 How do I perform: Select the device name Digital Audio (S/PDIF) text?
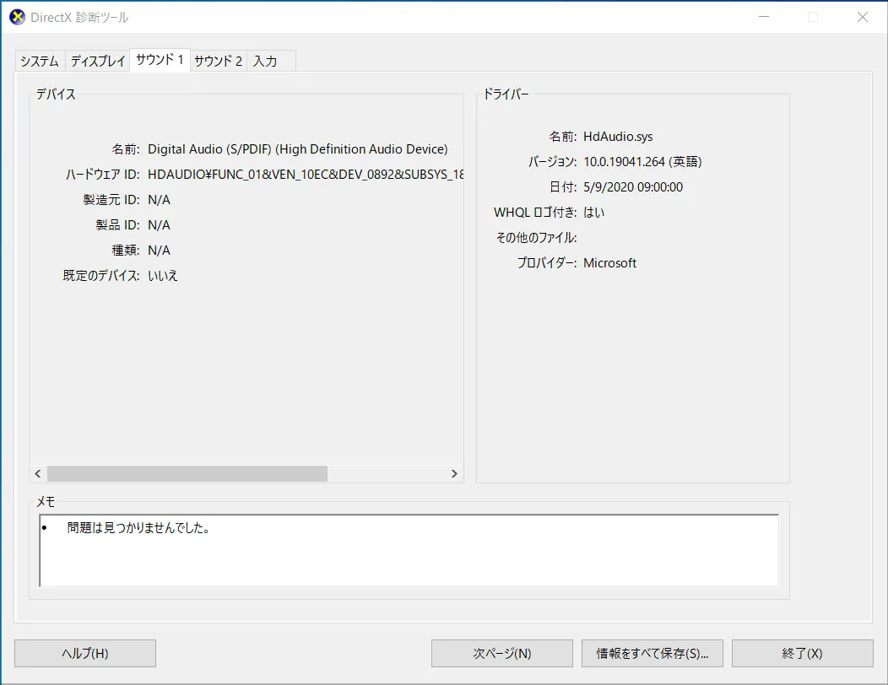(298, 148)
